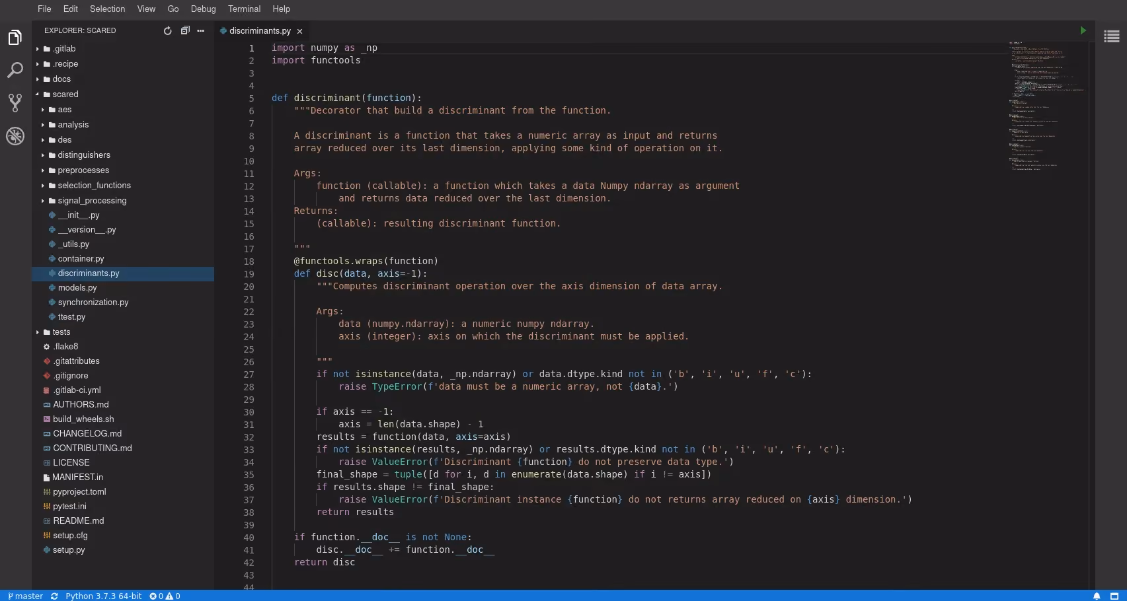This screenshot has width=1127, height=601.
Task: Click the master branch indicator
Action: coord(26,596)
